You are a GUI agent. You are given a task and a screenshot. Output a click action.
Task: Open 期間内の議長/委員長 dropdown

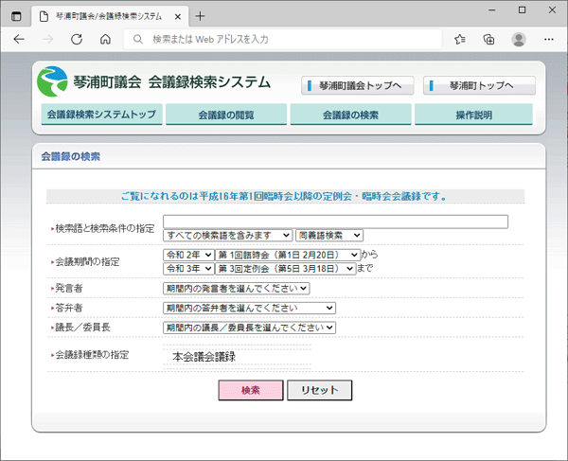[249, 328]
